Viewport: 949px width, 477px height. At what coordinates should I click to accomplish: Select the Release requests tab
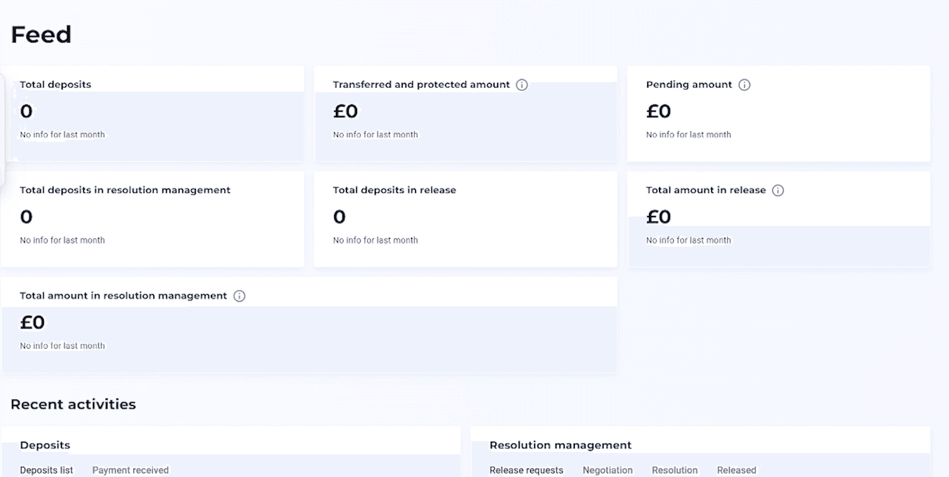pos(526,470)
